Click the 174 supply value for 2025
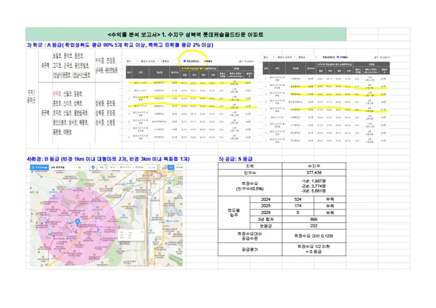436x308 pixels. click(x=298, y=206)
